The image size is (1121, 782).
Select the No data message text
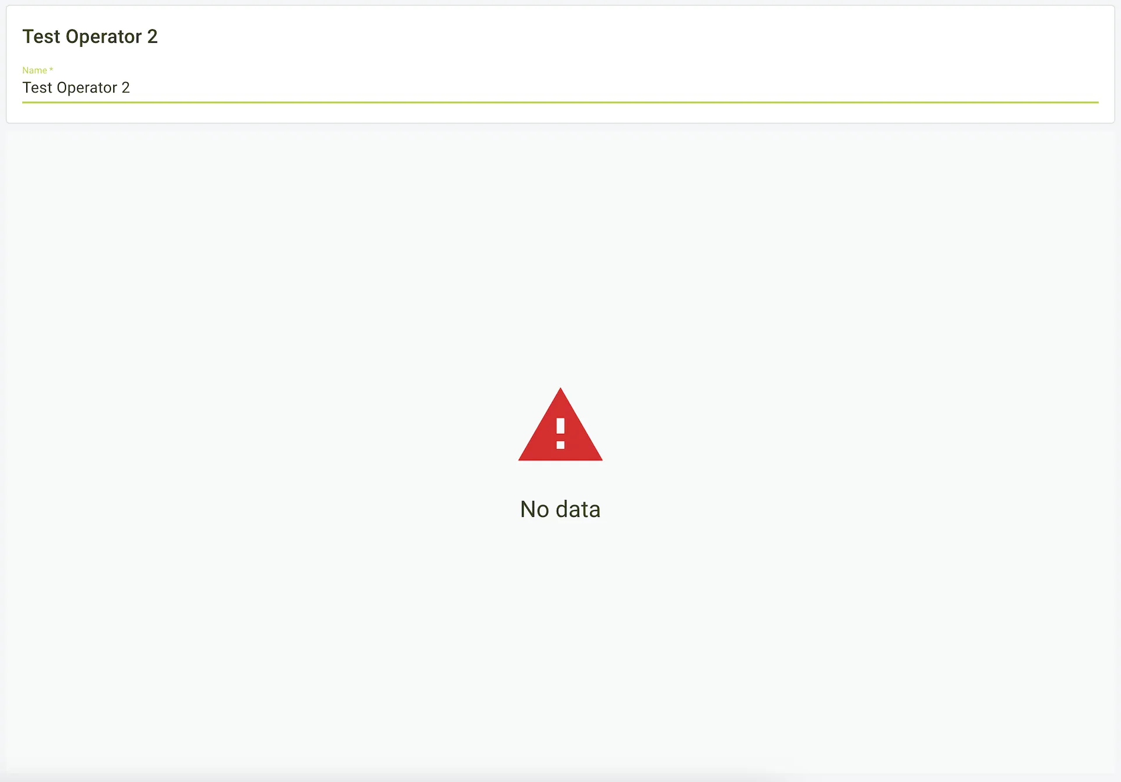[x=560, y=509]
